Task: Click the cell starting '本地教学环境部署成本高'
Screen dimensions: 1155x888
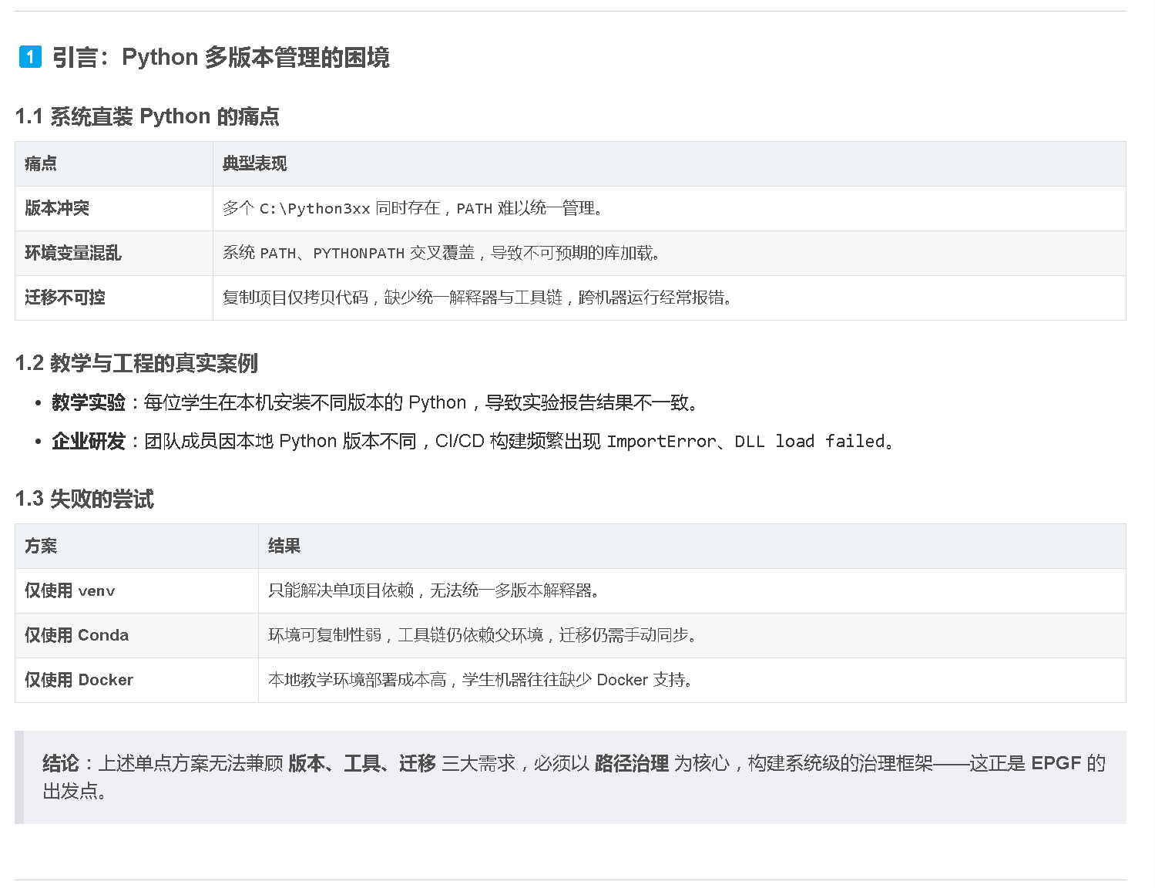Action: [x=692, y=680]
